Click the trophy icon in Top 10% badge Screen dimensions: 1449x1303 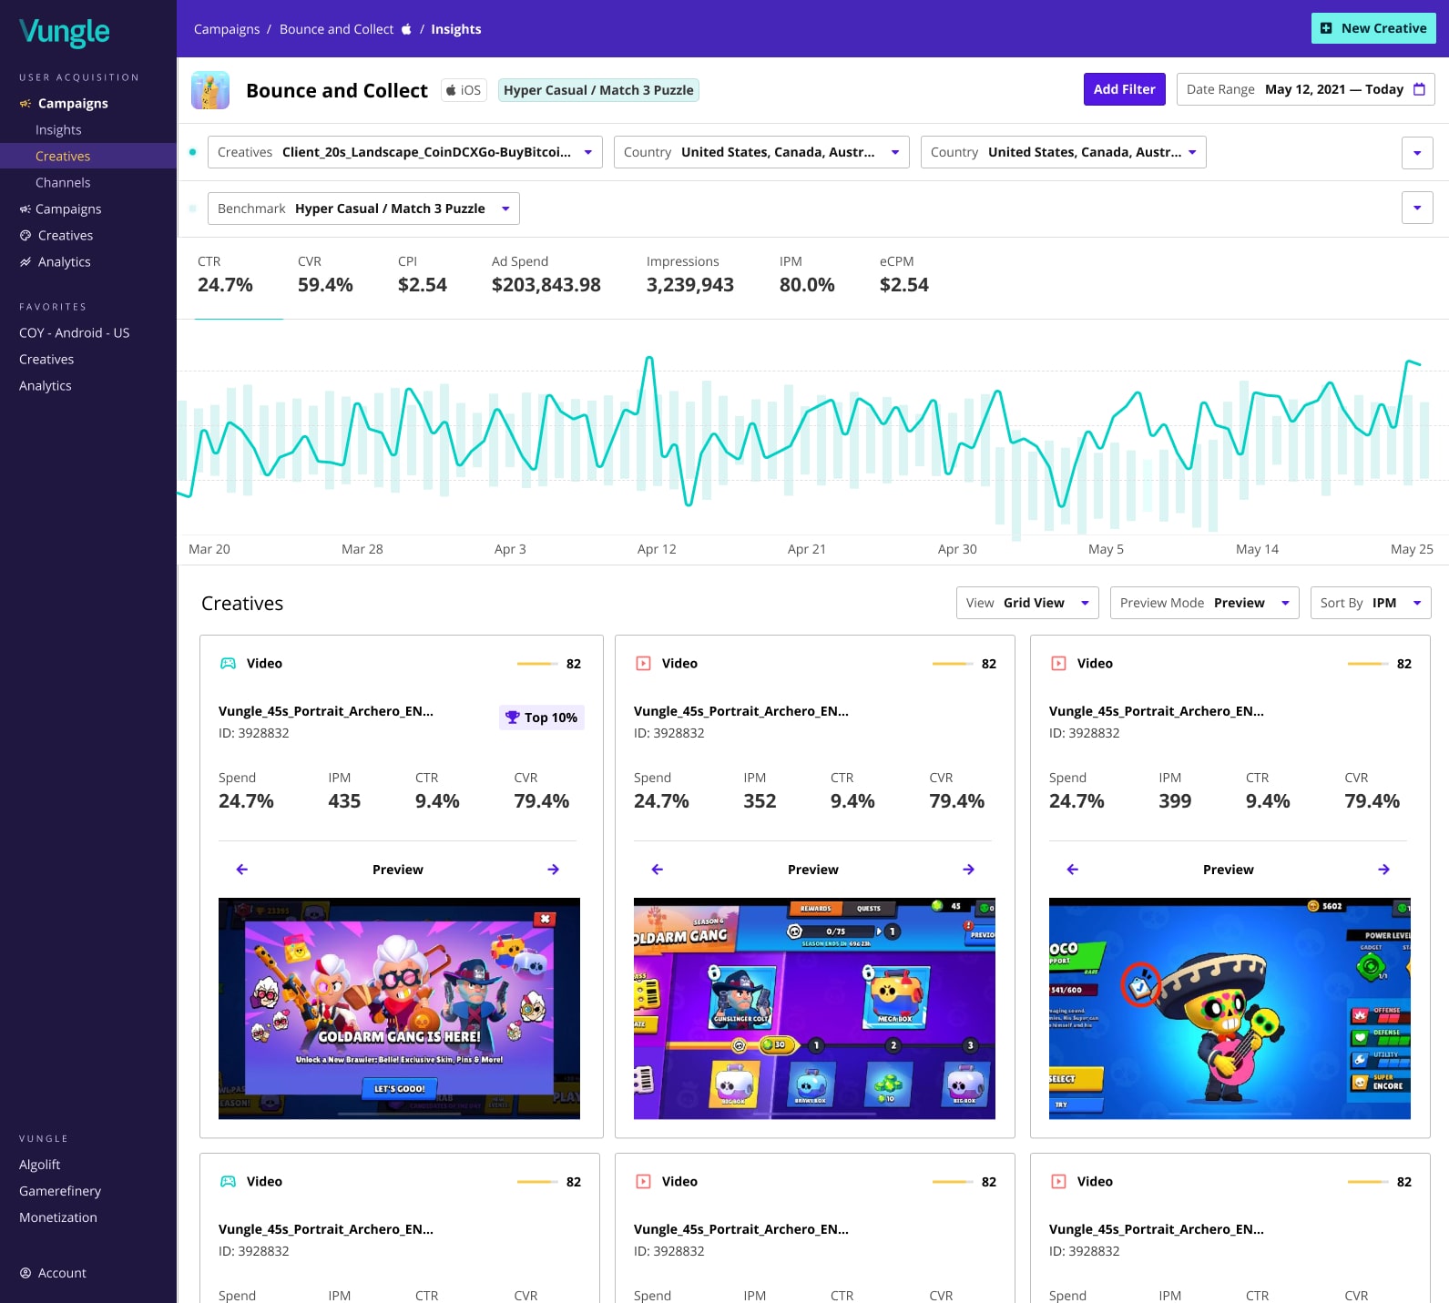(513, 718)
